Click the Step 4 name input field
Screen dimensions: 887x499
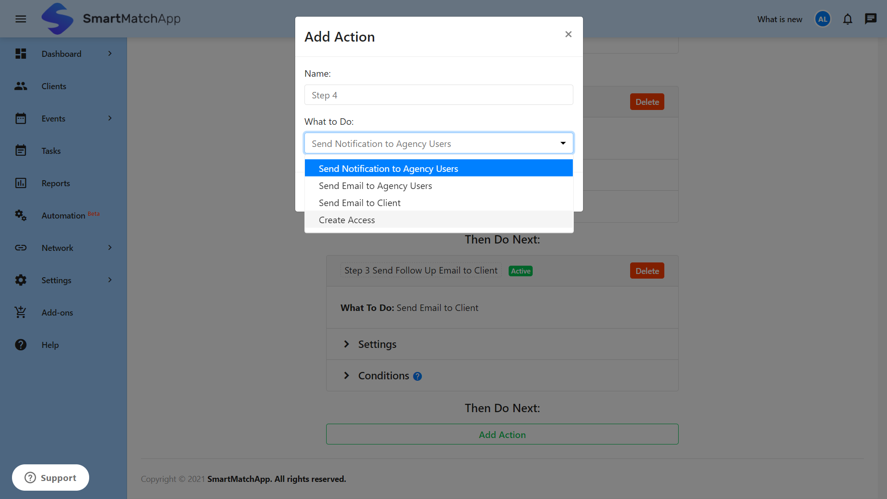[438, 95]
